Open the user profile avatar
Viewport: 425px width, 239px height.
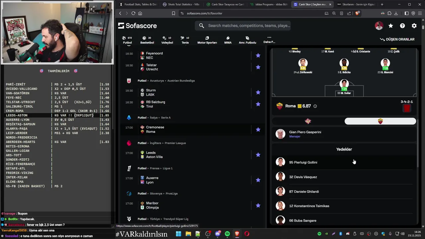pyautogui.click(x=379, y=26)
